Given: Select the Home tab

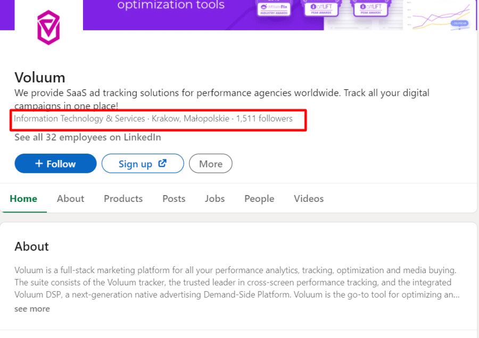Looking at the screenshot, I should tap(23, 199).
